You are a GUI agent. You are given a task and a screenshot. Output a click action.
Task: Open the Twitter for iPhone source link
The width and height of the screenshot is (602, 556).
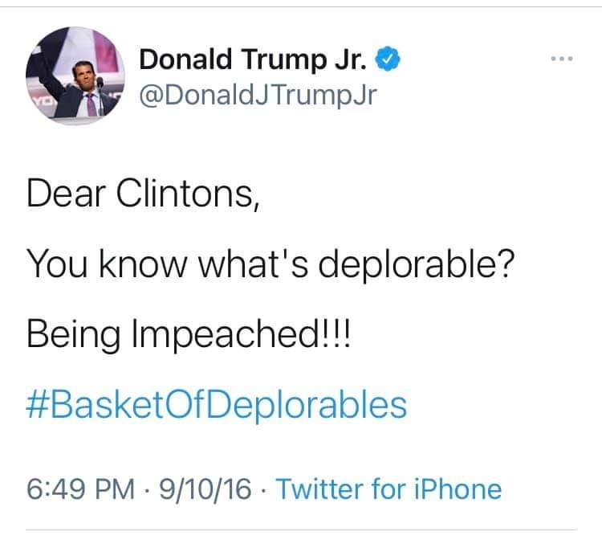pyautogui.click(x=388, y=489)
